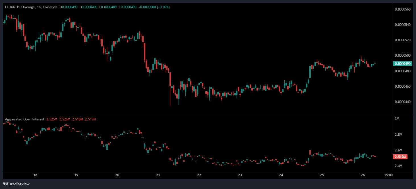Click the 2.4M open interest axis label
Viewport: 416px width, 189px height.
tap(399, 166)
